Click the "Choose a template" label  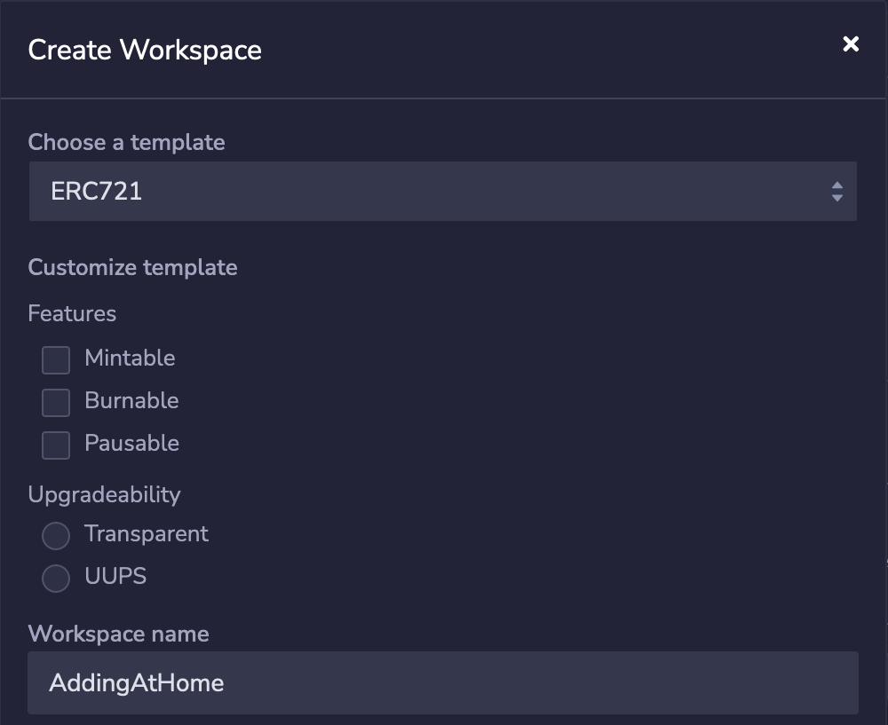click(x=126, y=143)
